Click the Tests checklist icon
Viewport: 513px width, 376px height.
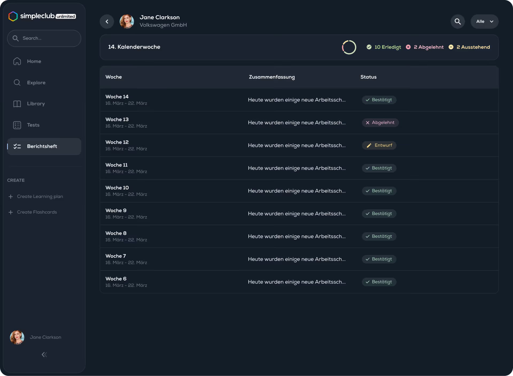pyautogui.click(x=17, y=125)
